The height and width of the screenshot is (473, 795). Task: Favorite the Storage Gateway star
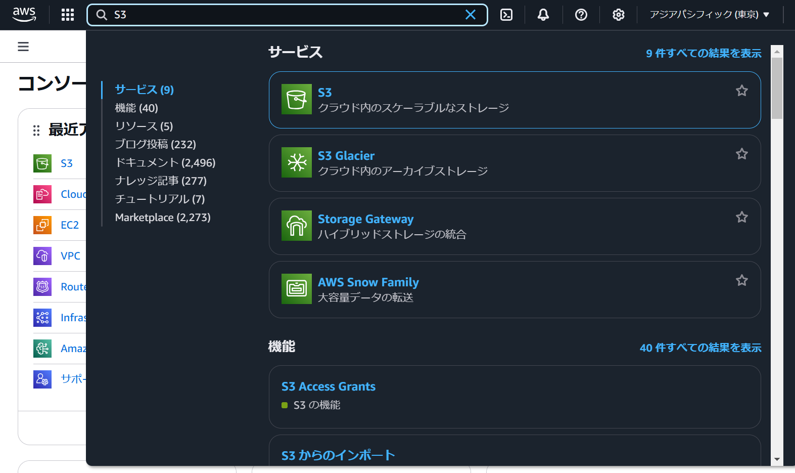(x=742, y=217)
